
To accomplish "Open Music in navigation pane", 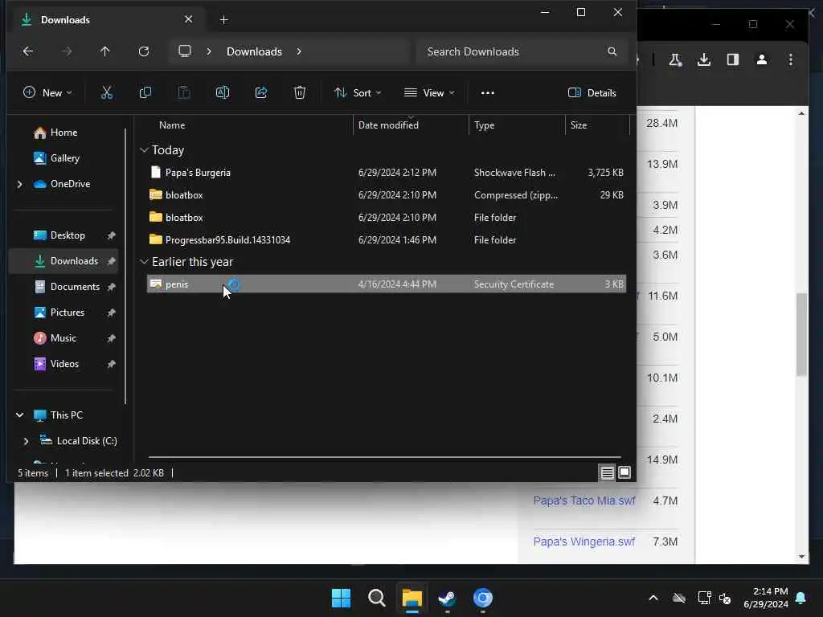I will 63,338.
